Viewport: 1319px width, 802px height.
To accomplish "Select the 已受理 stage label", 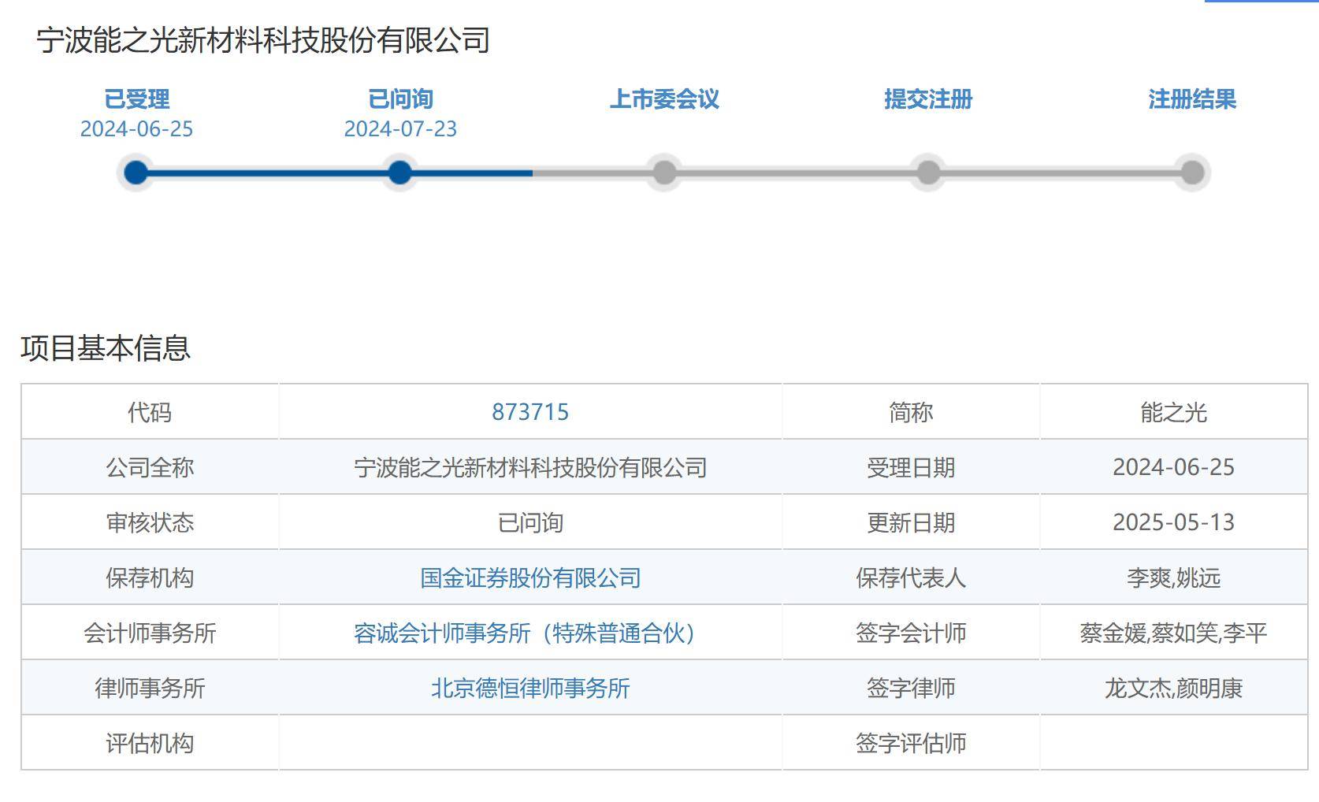I will pyautogui.click(x=136, y=99).
